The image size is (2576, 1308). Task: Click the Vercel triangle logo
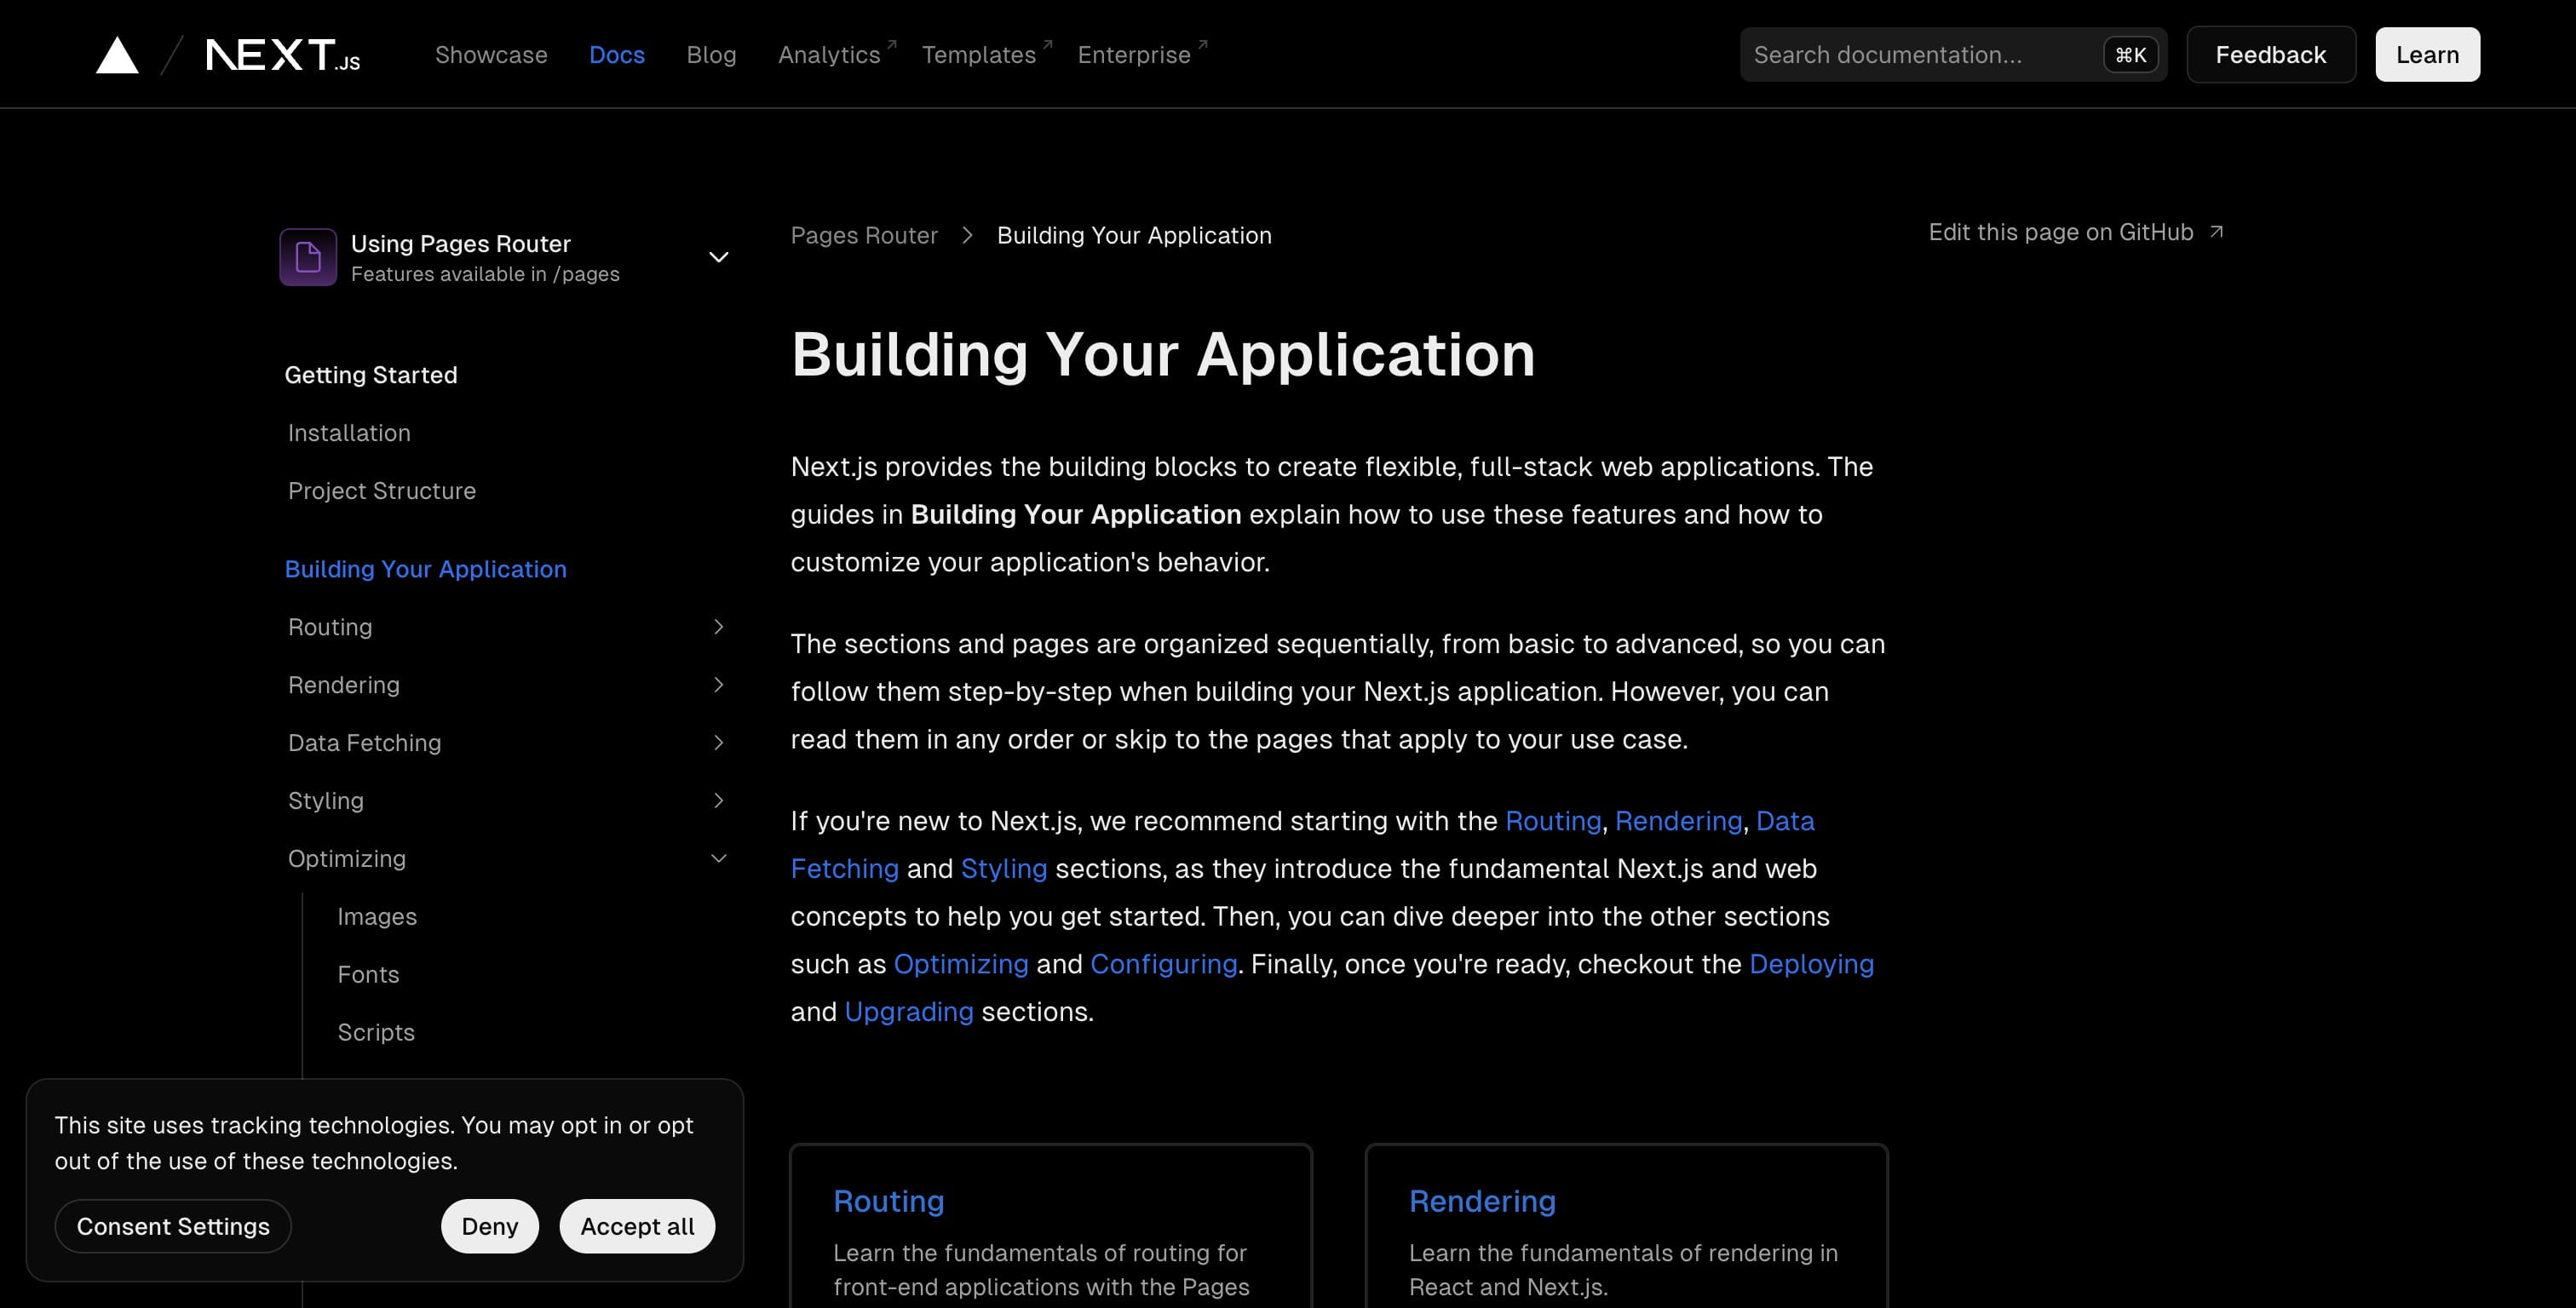point(117,55)
